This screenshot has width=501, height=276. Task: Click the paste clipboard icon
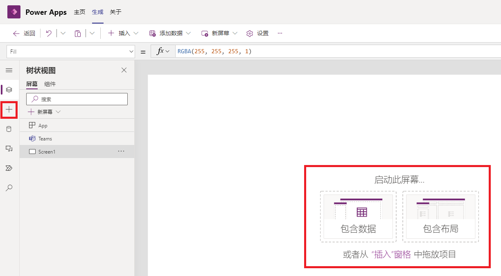point(77,33)
